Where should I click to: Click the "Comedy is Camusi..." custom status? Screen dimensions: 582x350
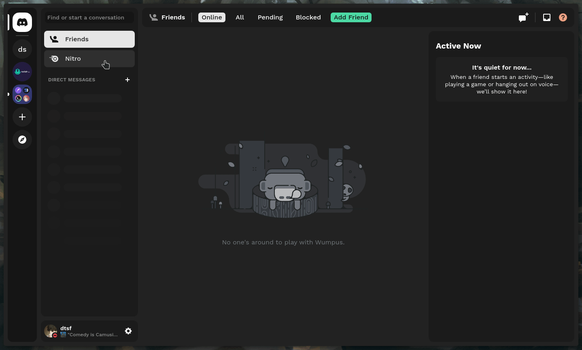tap(89, 335)
